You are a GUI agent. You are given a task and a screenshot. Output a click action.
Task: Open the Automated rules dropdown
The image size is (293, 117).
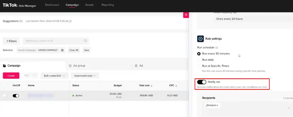click(85, 76)
